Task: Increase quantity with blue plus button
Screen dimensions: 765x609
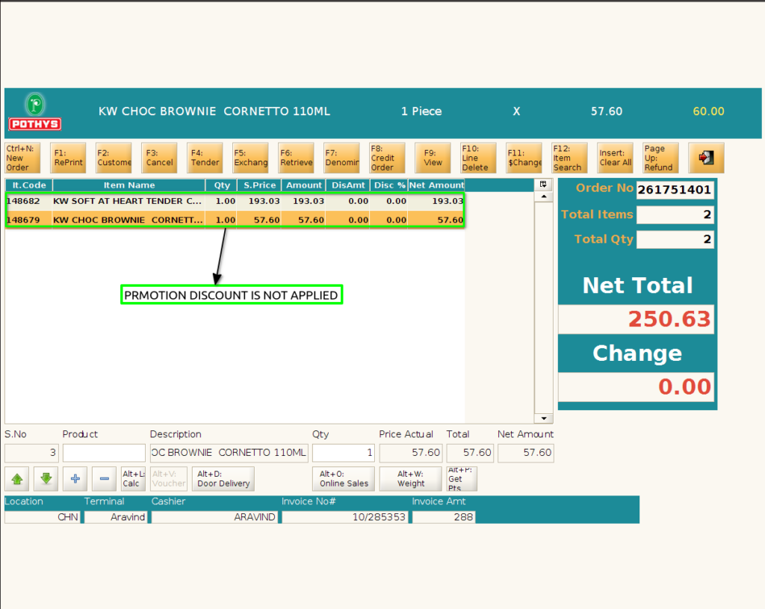Action: (75, 479)
